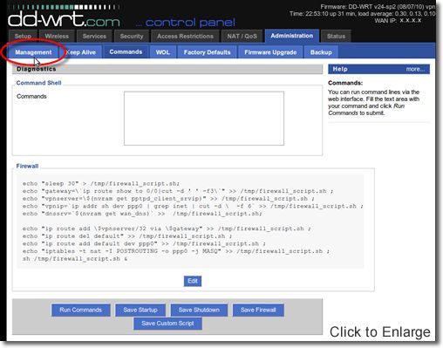Viewport: 443px width, 348px height.
Task: Click the 'sh /tmp/firewall_script.sh &' line
Action: (75, 259)
